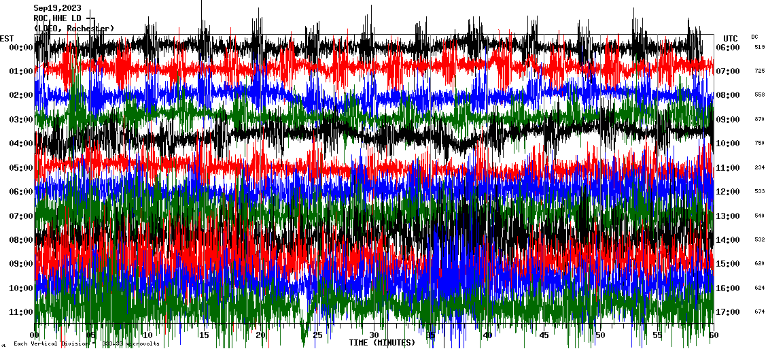The height and width of the screenshot is (353, 768).
Task: Click the 17:00 UTC label
Action: 728,312
